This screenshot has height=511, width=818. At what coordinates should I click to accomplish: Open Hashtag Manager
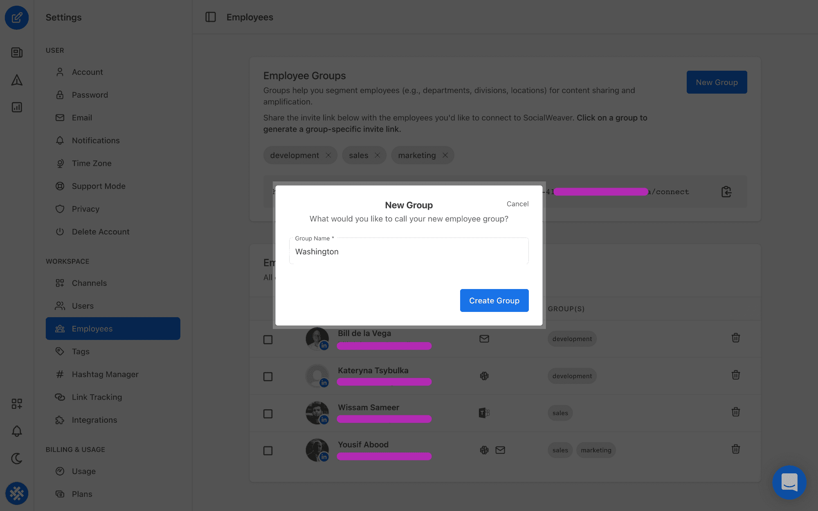(x=113, y=374)
